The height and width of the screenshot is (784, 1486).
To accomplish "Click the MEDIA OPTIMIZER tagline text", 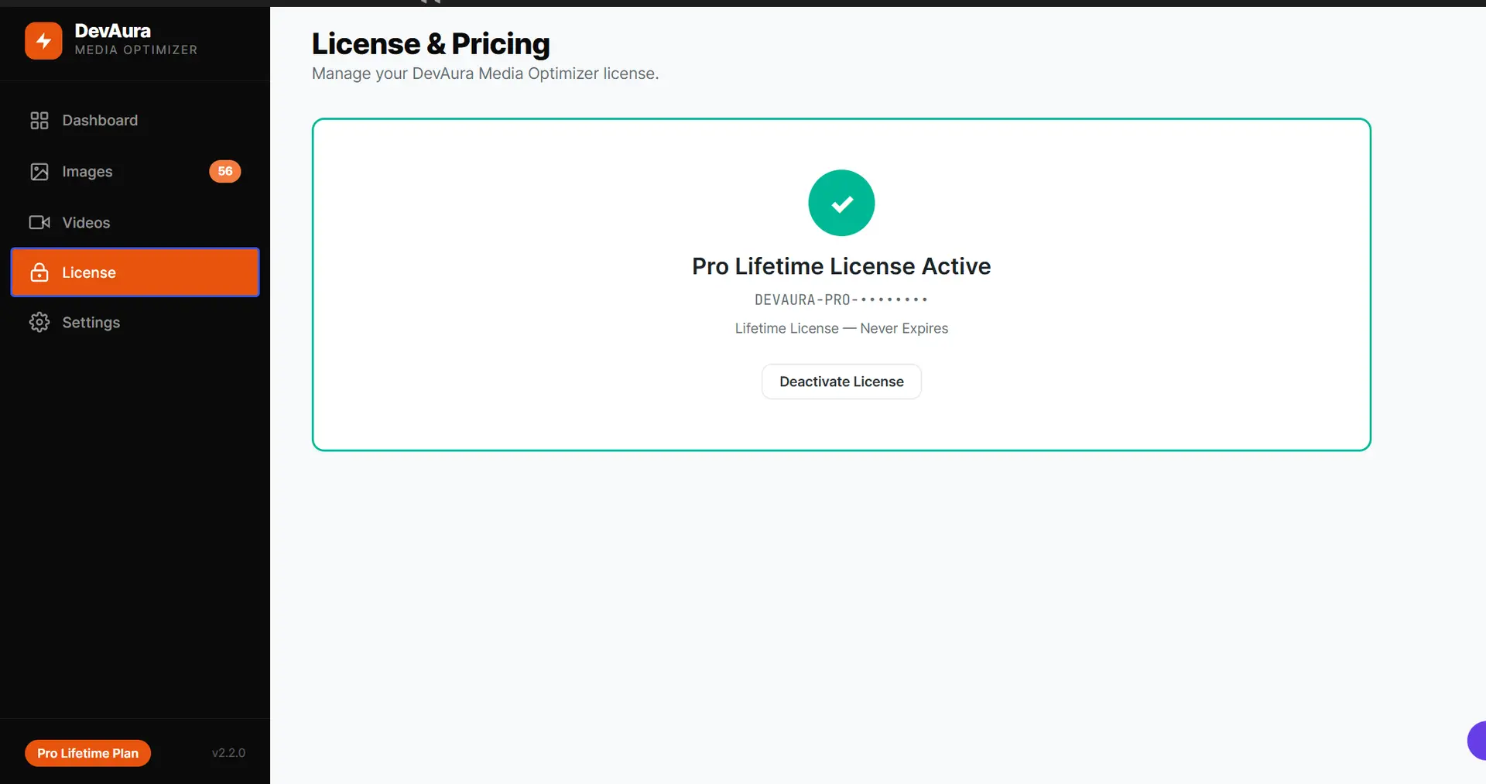I will [136, 50].
